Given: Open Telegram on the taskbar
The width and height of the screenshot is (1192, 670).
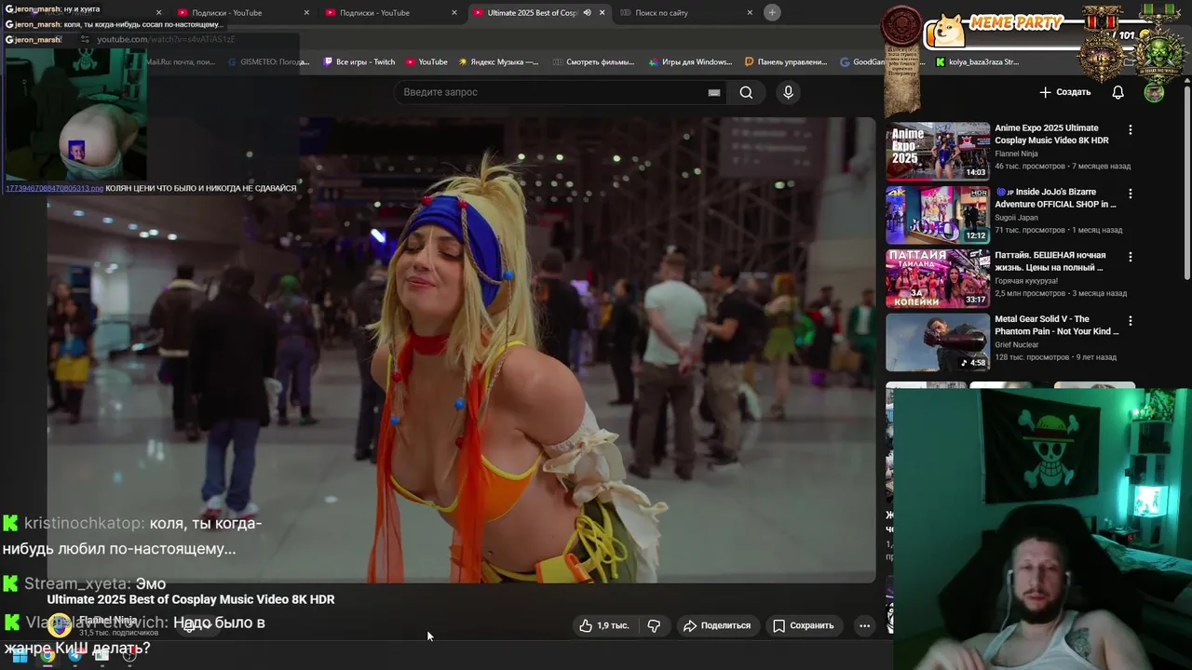Looking at the screenshot, I should [x=74, y=655].
